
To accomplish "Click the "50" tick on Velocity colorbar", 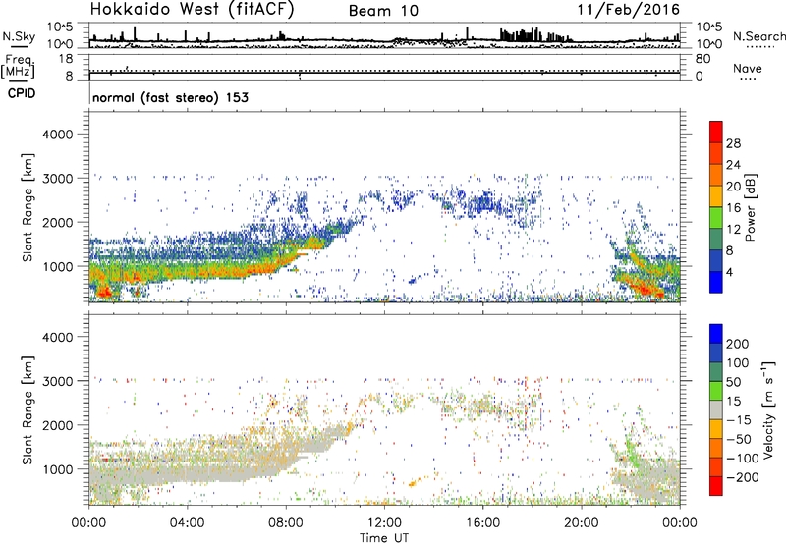I will click(x=734, y=382).
